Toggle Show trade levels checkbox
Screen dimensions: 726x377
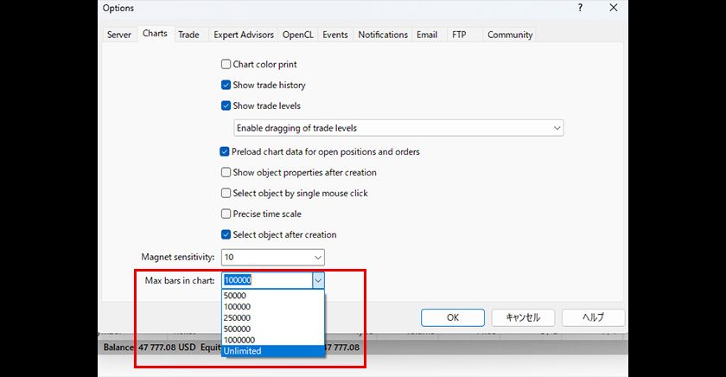pos(226,106)
